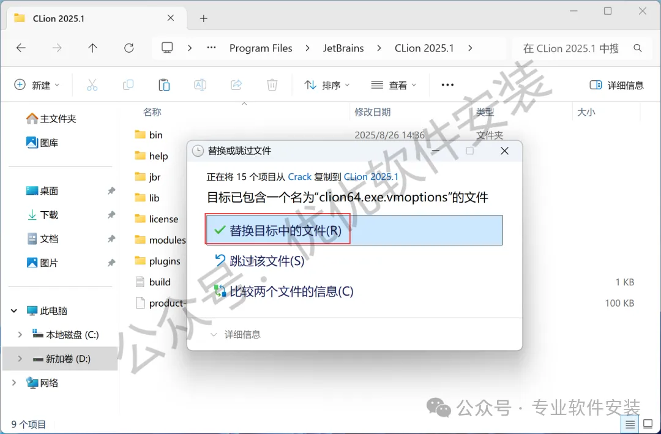Expand the 网络 tree node
661x434 pixels.
click(x=14, y=383)
